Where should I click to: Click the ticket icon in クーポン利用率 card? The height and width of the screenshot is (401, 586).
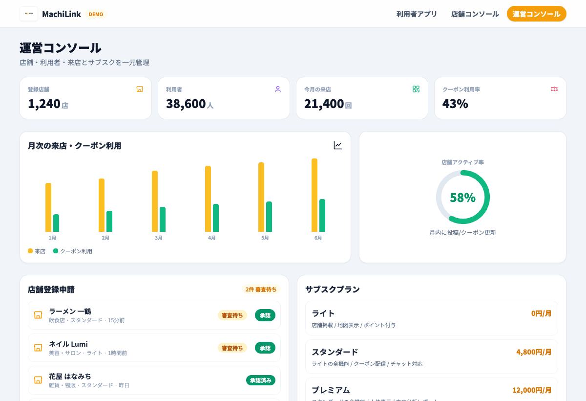pos(554,89)
